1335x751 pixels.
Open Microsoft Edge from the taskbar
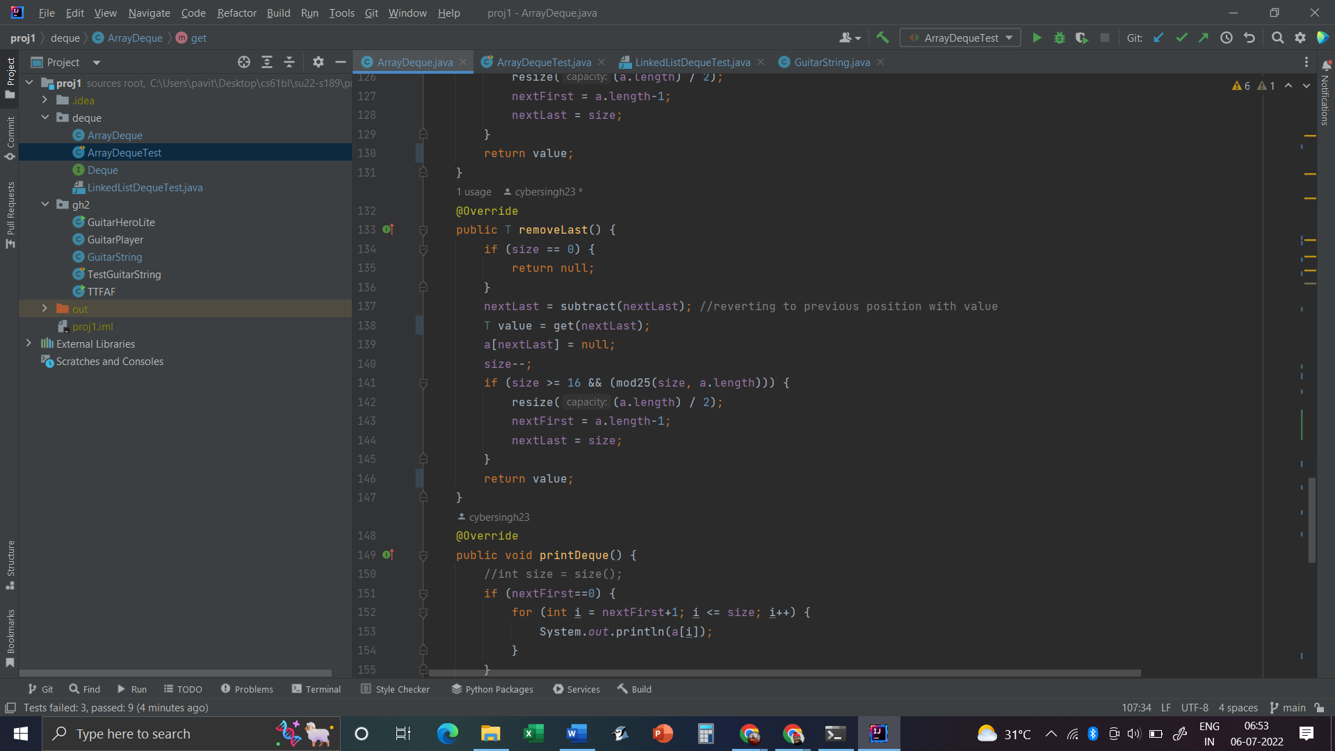tap(447, 734)
